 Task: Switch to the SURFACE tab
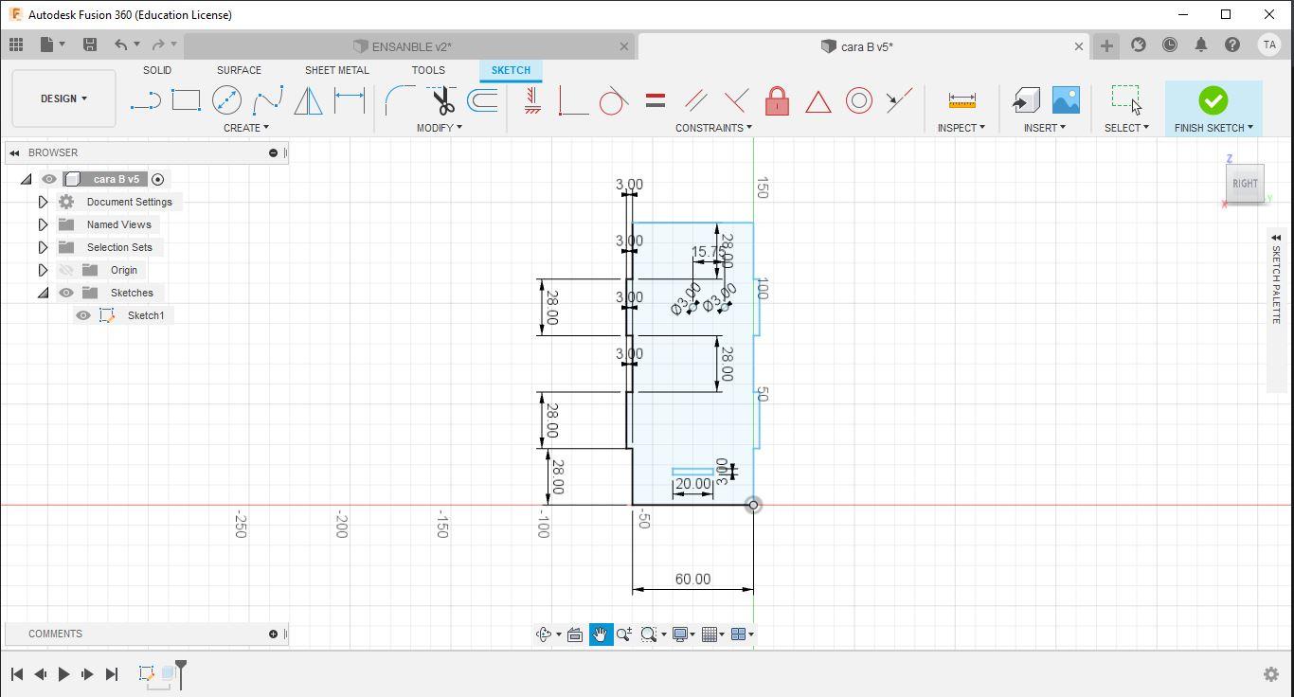[239, 70]
